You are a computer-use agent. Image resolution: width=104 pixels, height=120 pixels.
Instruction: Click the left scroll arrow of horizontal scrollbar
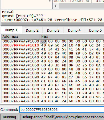(x=56, y=6)
